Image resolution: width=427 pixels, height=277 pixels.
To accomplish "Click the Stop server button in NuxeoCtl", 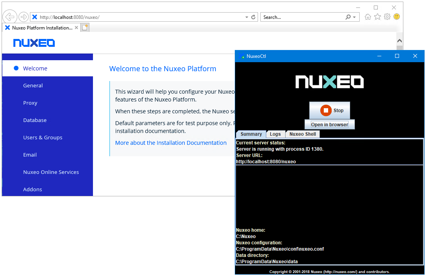I will click(x=330, y=111).
